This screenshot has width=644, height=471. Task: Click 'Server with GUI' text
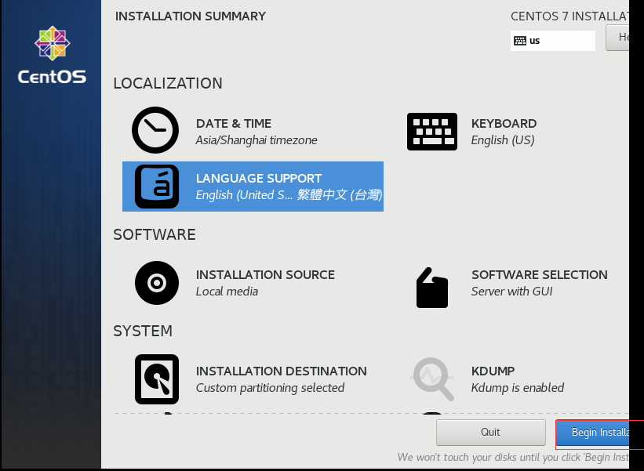512,292
